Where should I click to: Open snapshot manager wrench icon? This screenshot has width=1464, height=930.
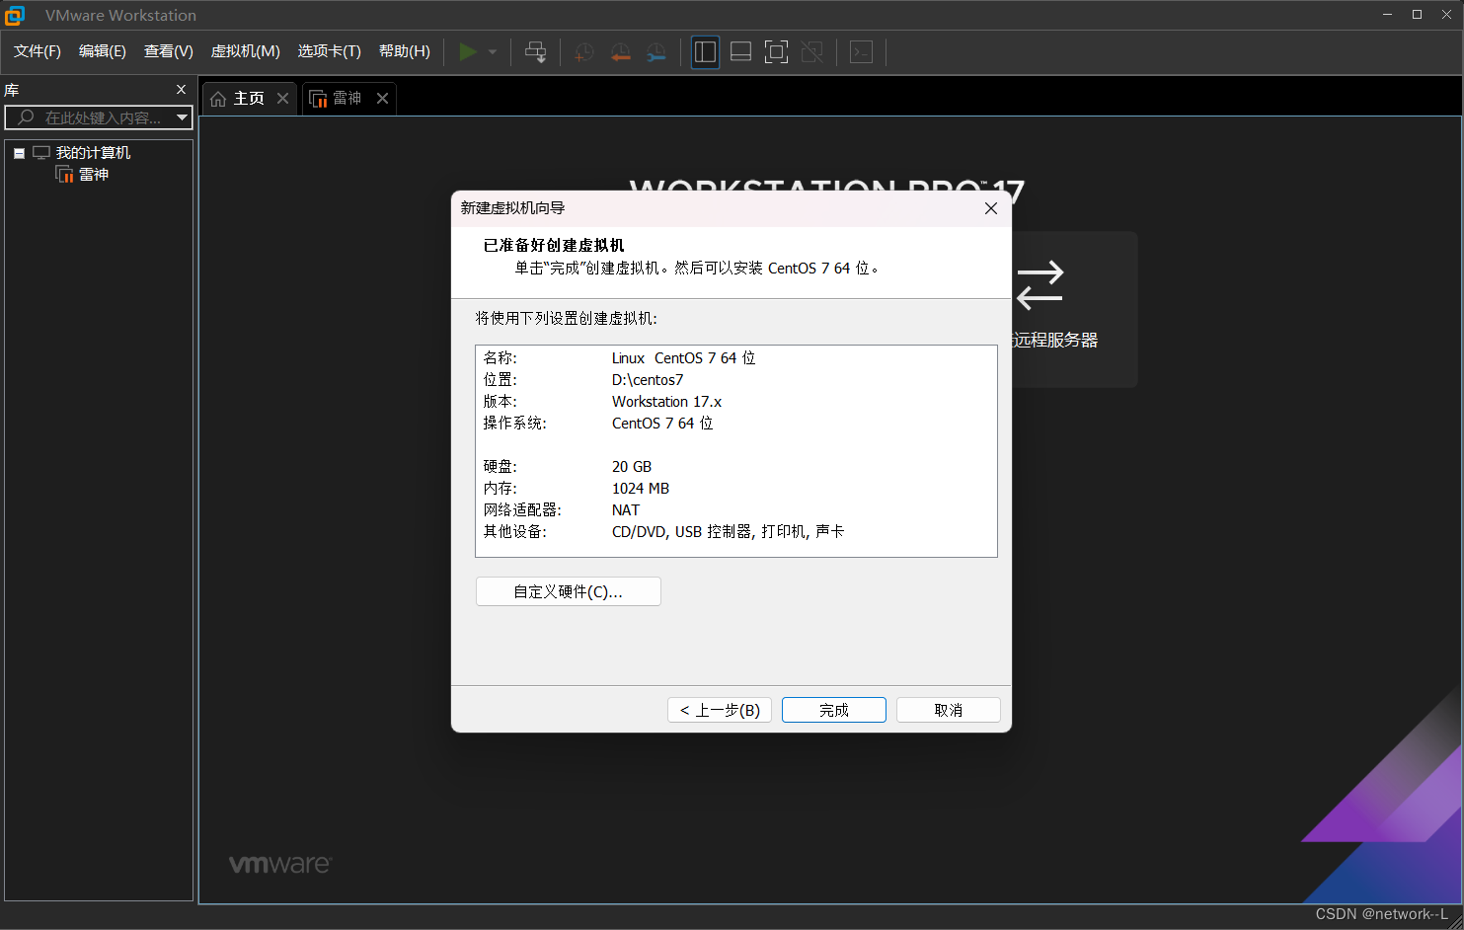point(656,52)
